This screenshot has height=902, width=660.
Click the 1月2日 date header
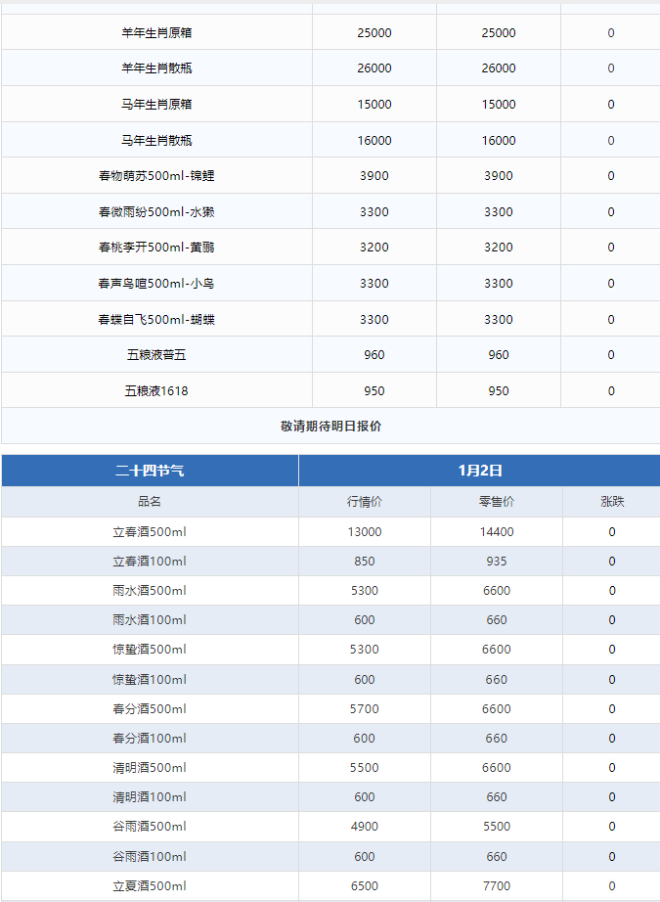(480, 471)
